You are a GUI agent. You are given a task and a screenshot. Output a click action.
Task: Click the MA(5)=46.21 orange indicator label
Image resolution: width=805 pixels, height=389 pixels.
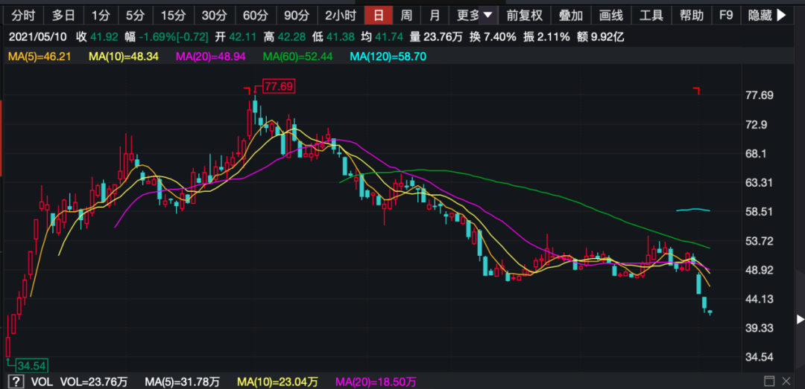point(39,56)
